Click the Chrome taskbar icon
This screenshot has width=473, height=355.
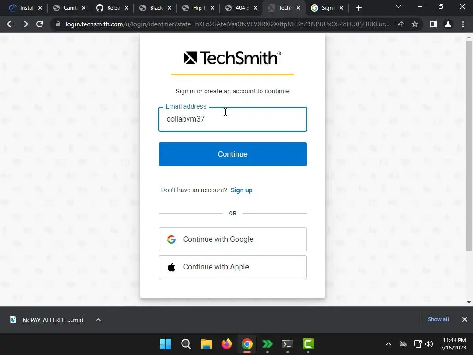247,344
